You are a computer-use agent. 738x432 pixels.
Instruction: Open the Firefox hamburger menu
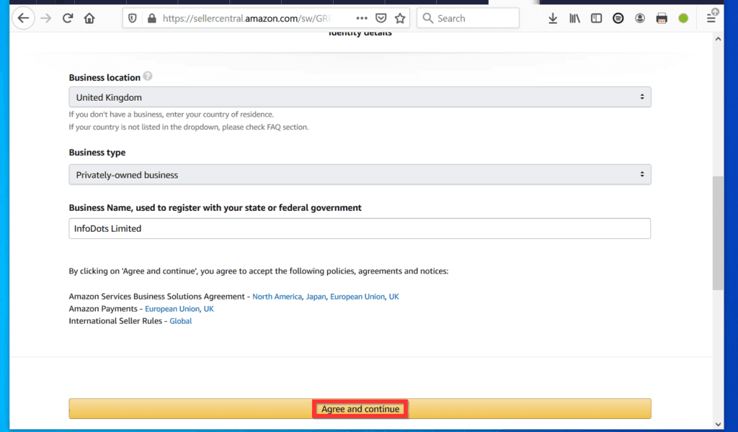pos(711,18)
